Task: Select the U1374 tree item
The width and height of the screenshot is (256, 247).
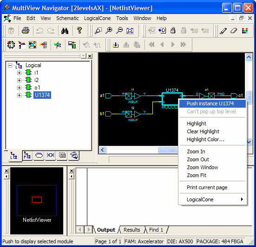Action: point(42,95)
